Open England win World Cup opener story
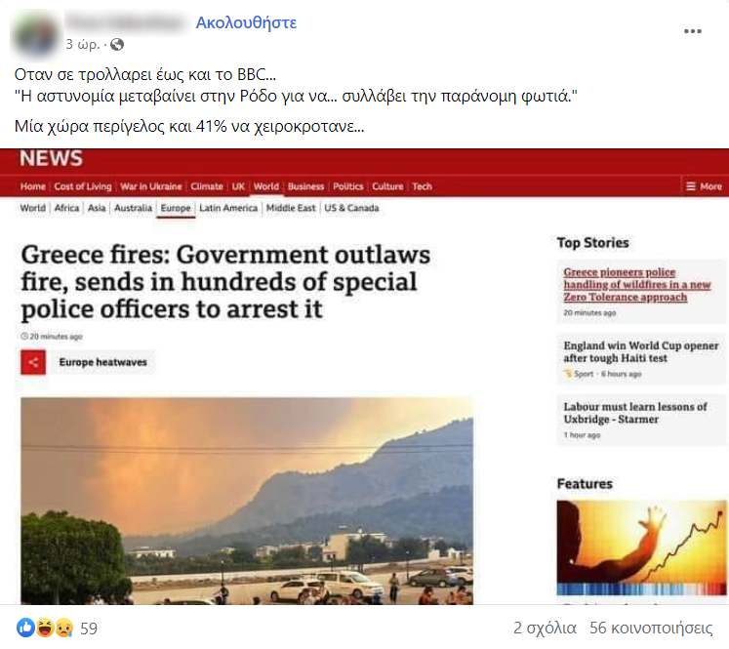 click(x=640, y=352)
